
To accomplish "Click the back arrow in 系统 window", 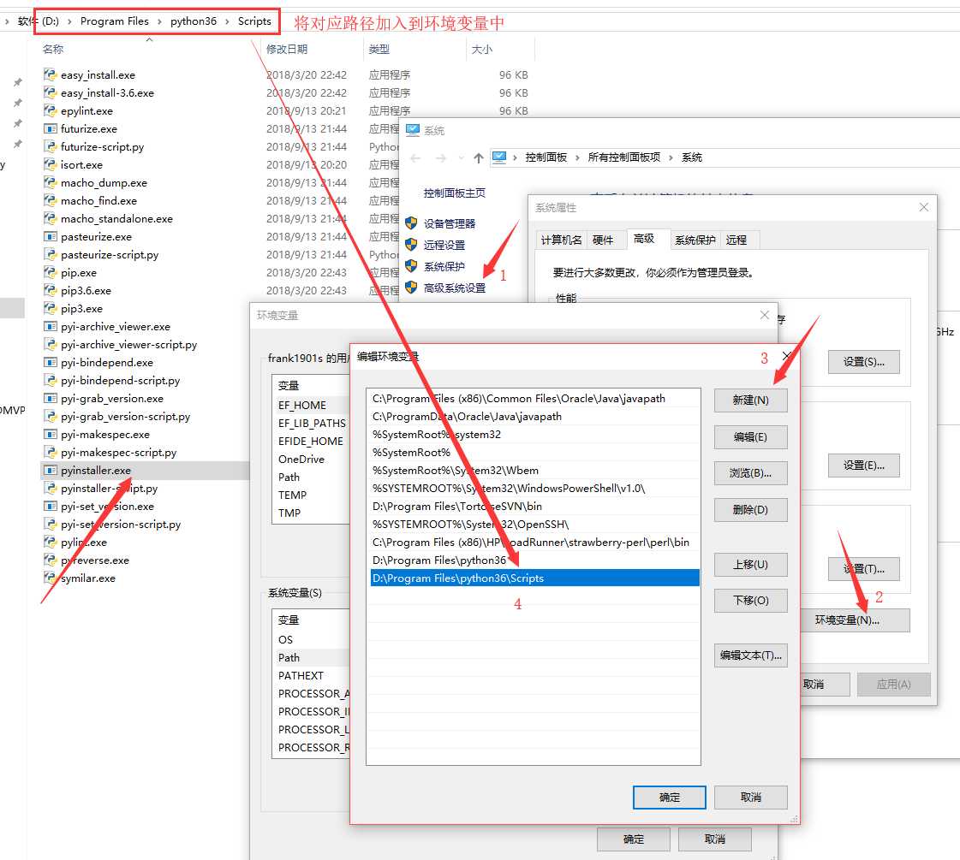I will [x=415, y=157].
